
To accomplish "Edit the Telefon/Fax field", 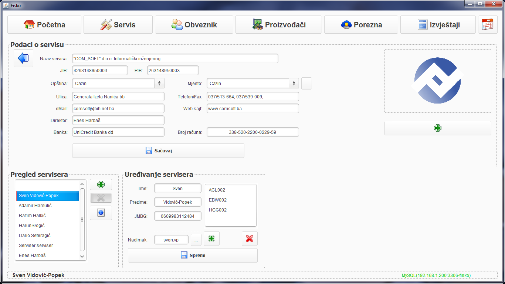I will pyautogui.click(x=253, y=97).
